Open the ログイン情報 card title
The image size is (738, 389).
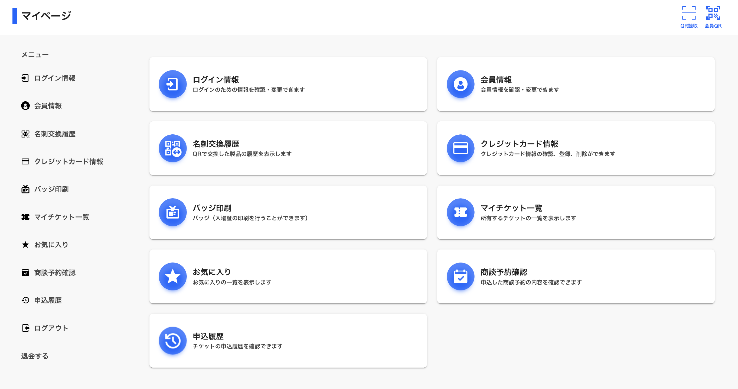click(216, 80)
